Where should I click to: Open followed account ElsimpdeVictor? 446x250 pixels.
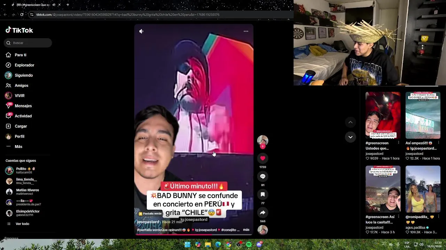[x=23, y=213]
